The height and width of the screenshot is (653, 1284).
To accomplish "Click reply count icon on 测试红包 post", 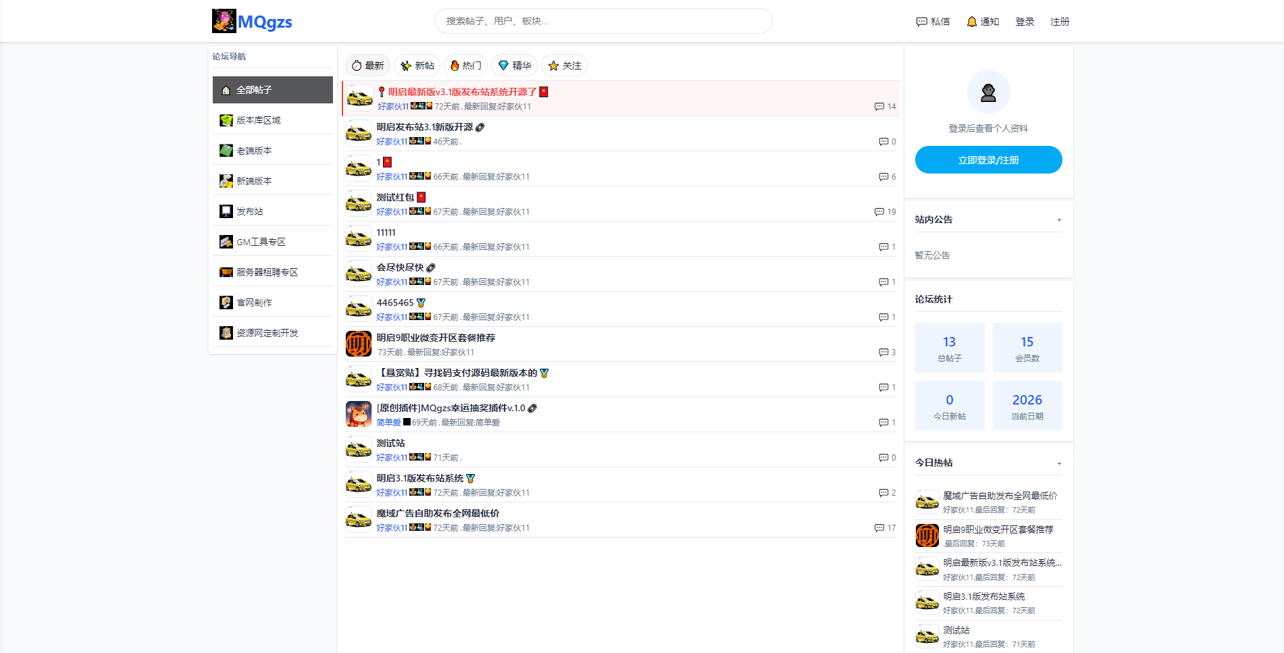I will click(x=879, y=212).
